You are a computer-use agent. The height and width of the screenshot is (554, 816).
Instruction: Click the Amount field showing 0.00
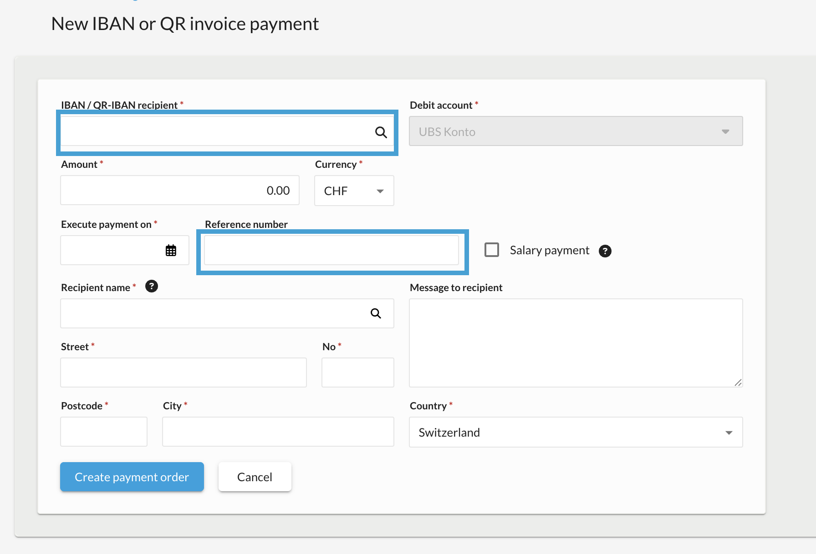coord(179,190)
